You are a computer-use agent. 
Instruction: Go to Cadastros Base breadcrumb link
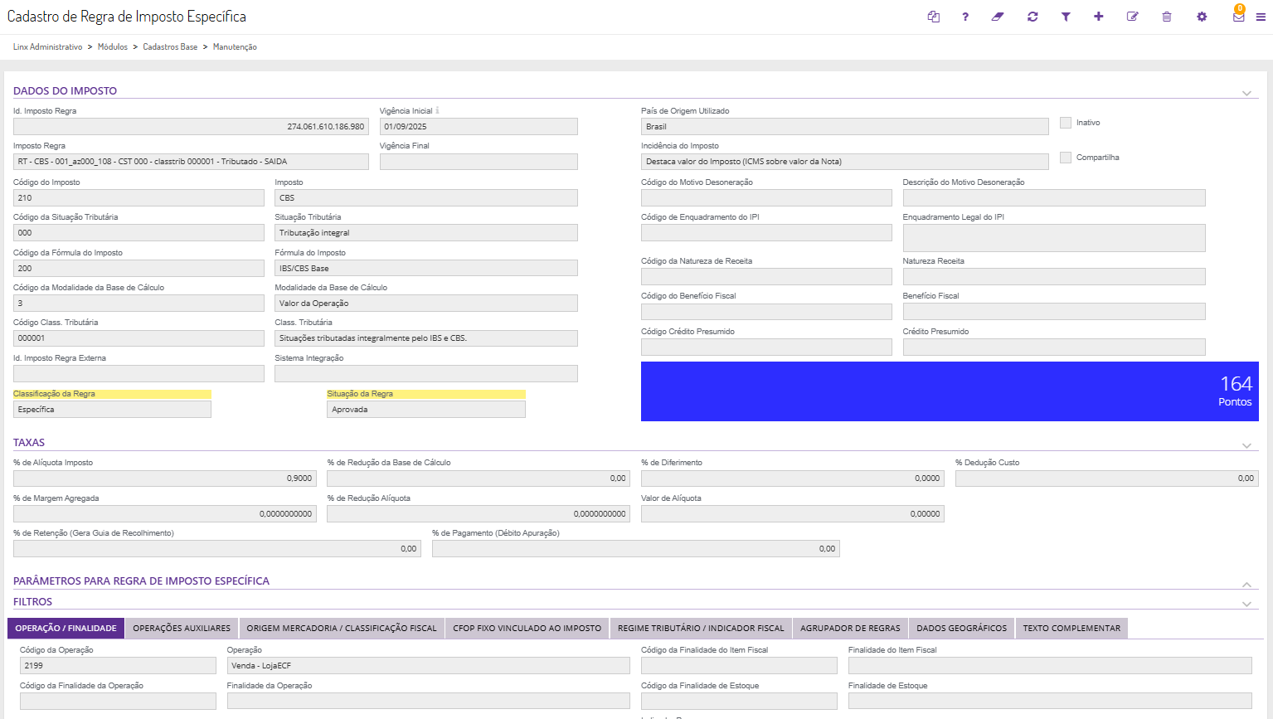[x=170, y=47]
